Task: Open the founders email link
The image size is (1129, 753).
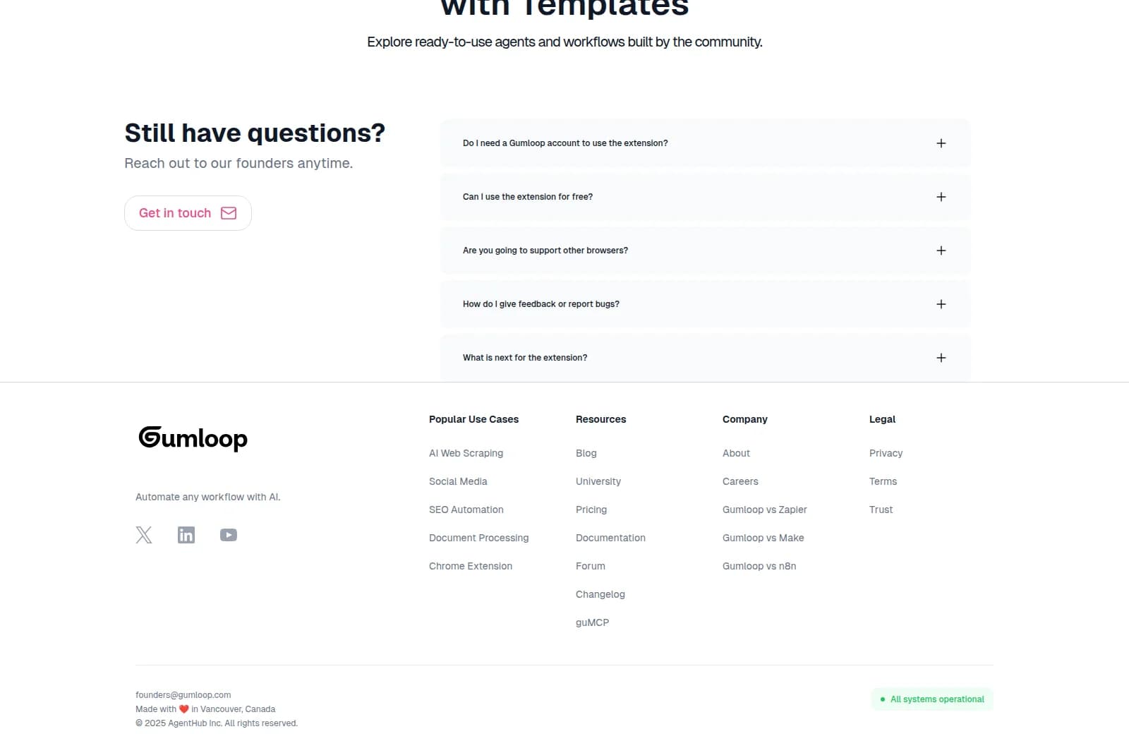Action: [x=183, y=694]
